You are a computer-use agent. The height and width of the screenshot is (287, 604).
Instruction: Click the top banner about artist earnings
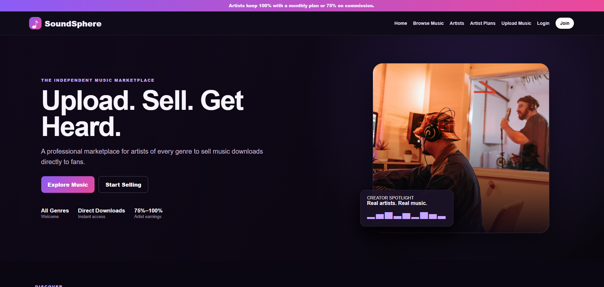(x=301, y=6)
